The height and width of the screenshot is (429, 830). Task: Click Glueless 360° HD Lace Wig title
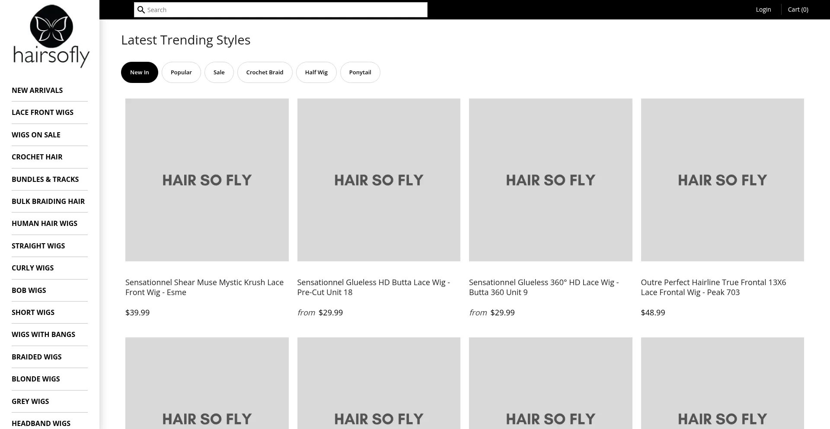[544, 287]
